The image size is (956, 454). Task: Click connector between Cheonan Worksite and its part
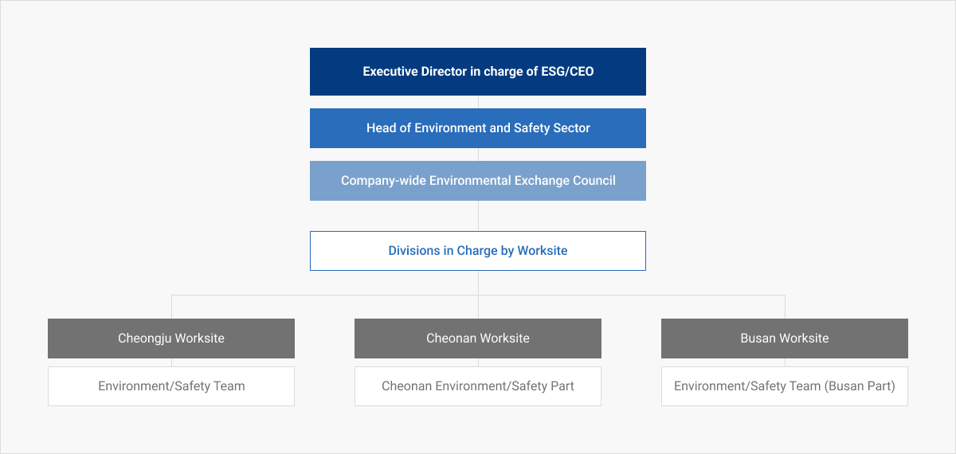[x=478, y=362]
